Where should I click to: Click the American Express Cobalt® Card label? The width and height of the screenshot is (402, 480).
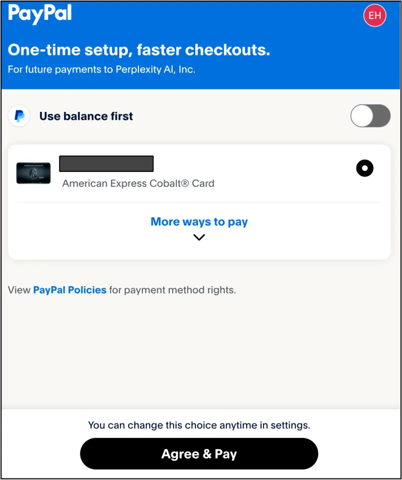point(138,183)
